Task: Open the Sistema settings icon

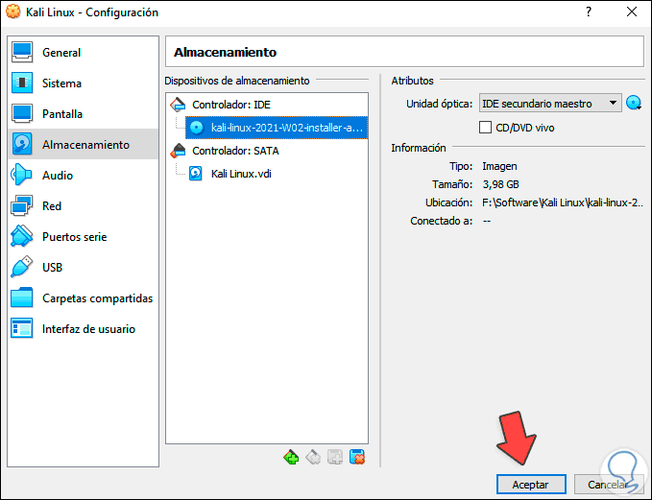Action: click(22, 83)
